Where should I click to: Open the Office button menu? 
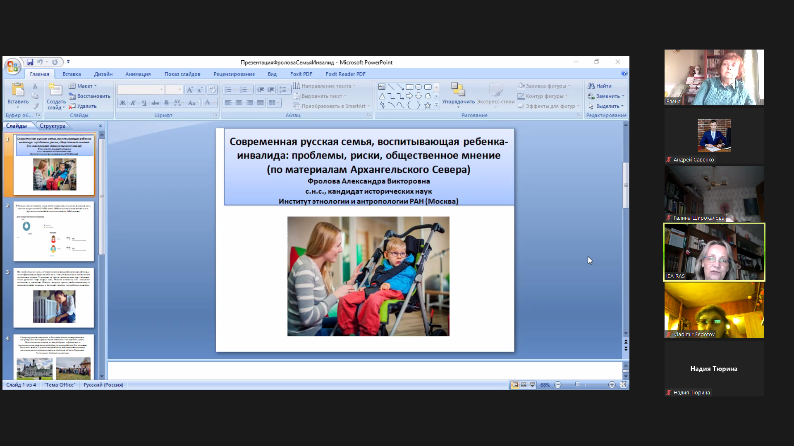[12, 66]
